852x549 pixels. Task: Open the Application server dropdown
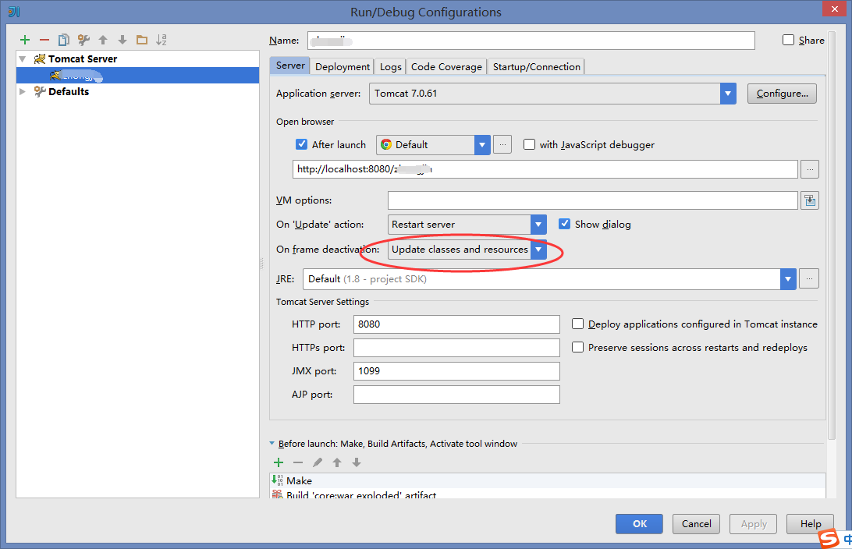(728, 94)
